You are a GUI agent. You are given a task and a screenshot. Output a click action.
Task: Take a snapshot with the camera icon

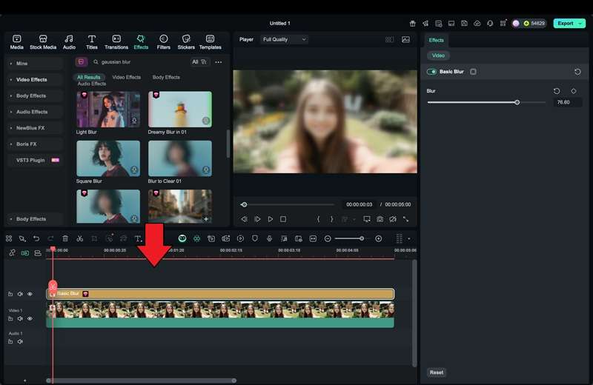(x=380, y=219)
